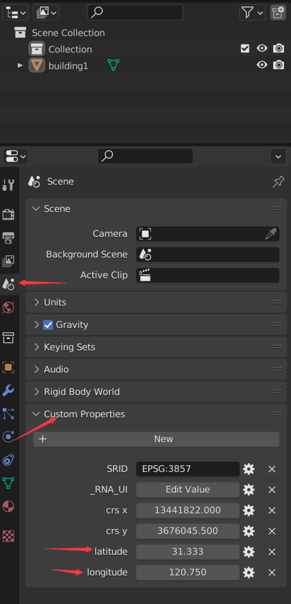291x604 pixels.
Task: Open the World properties tab
Action: click(x=8, y=308)
